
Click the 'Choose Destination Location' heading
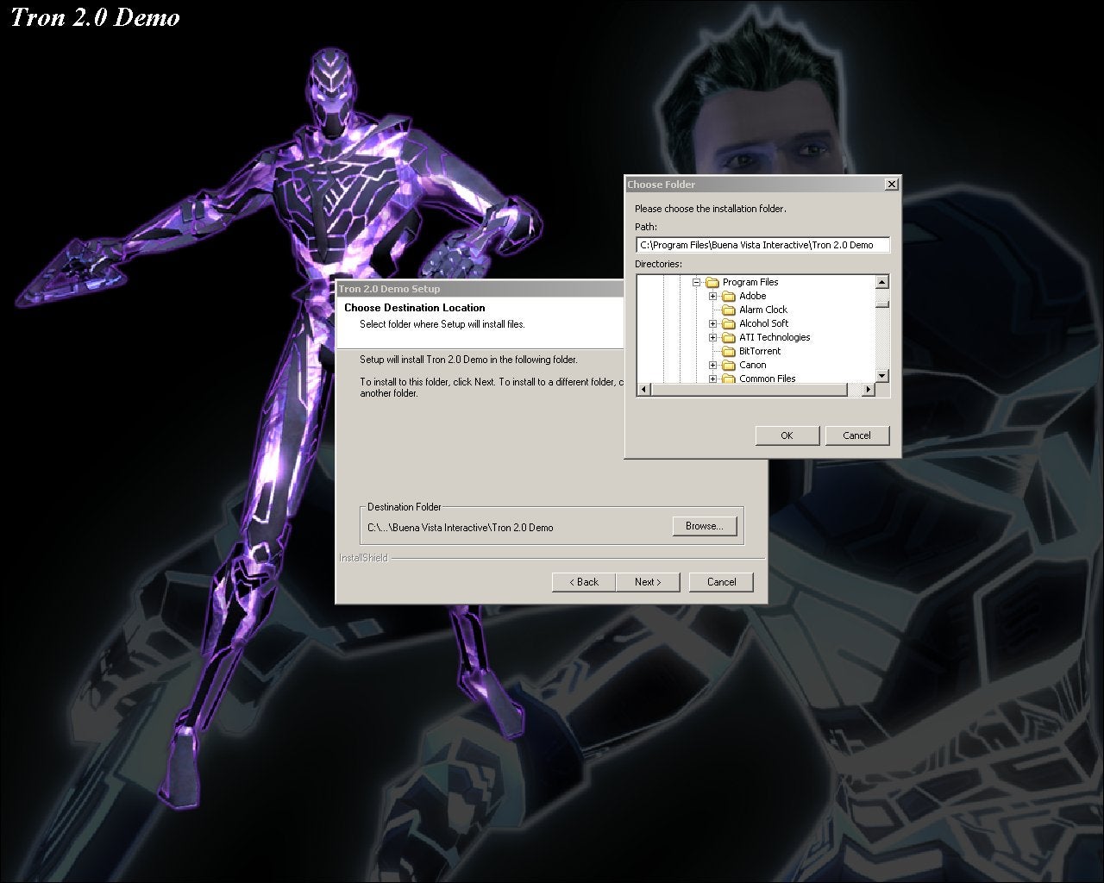click(x=415, y=308)
